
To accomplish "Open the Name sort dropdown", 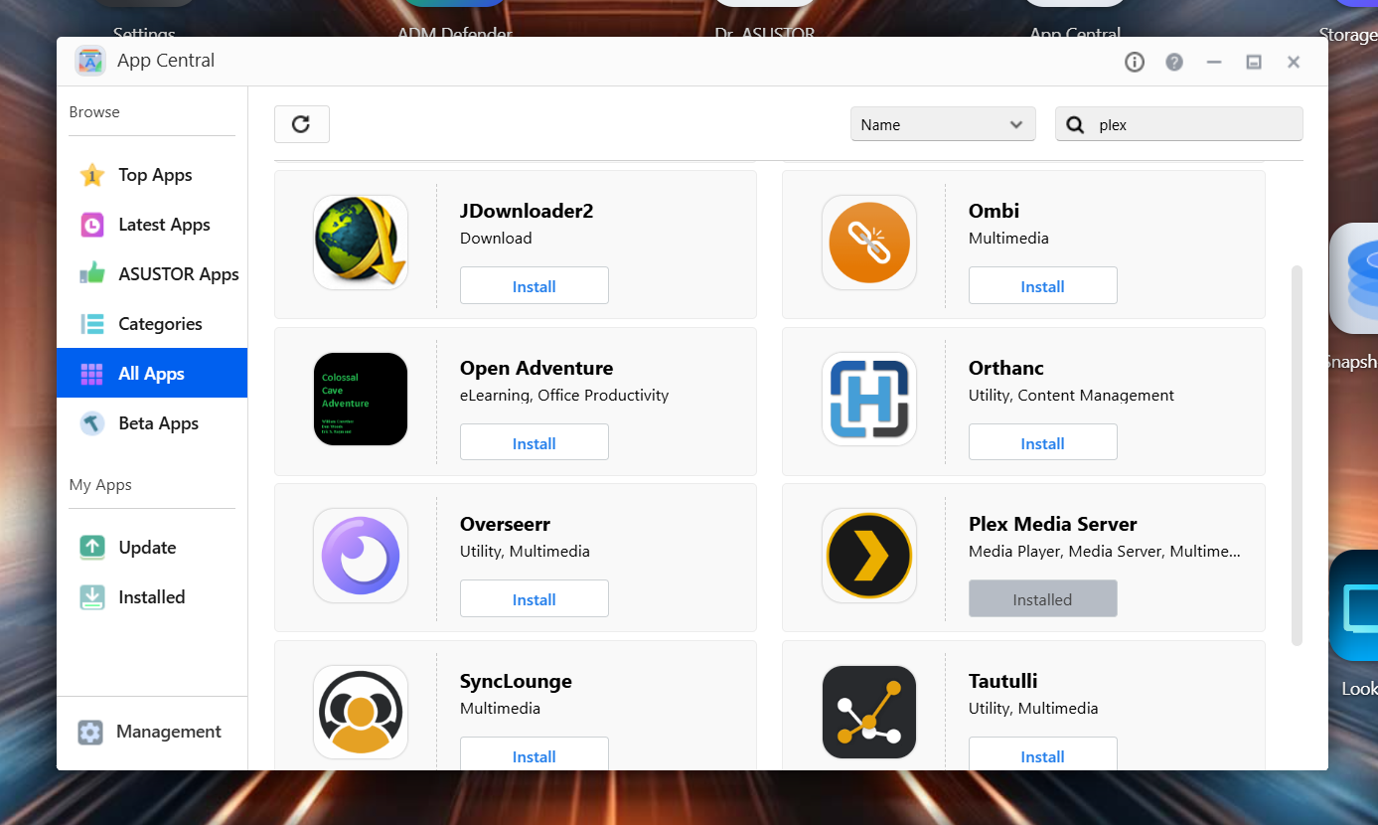I will (x=943, y=124).
